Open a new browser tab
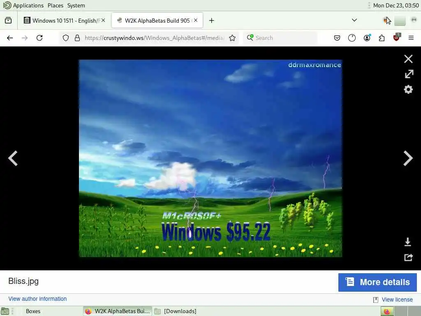The image size is (421, 316). click(212, 21)
